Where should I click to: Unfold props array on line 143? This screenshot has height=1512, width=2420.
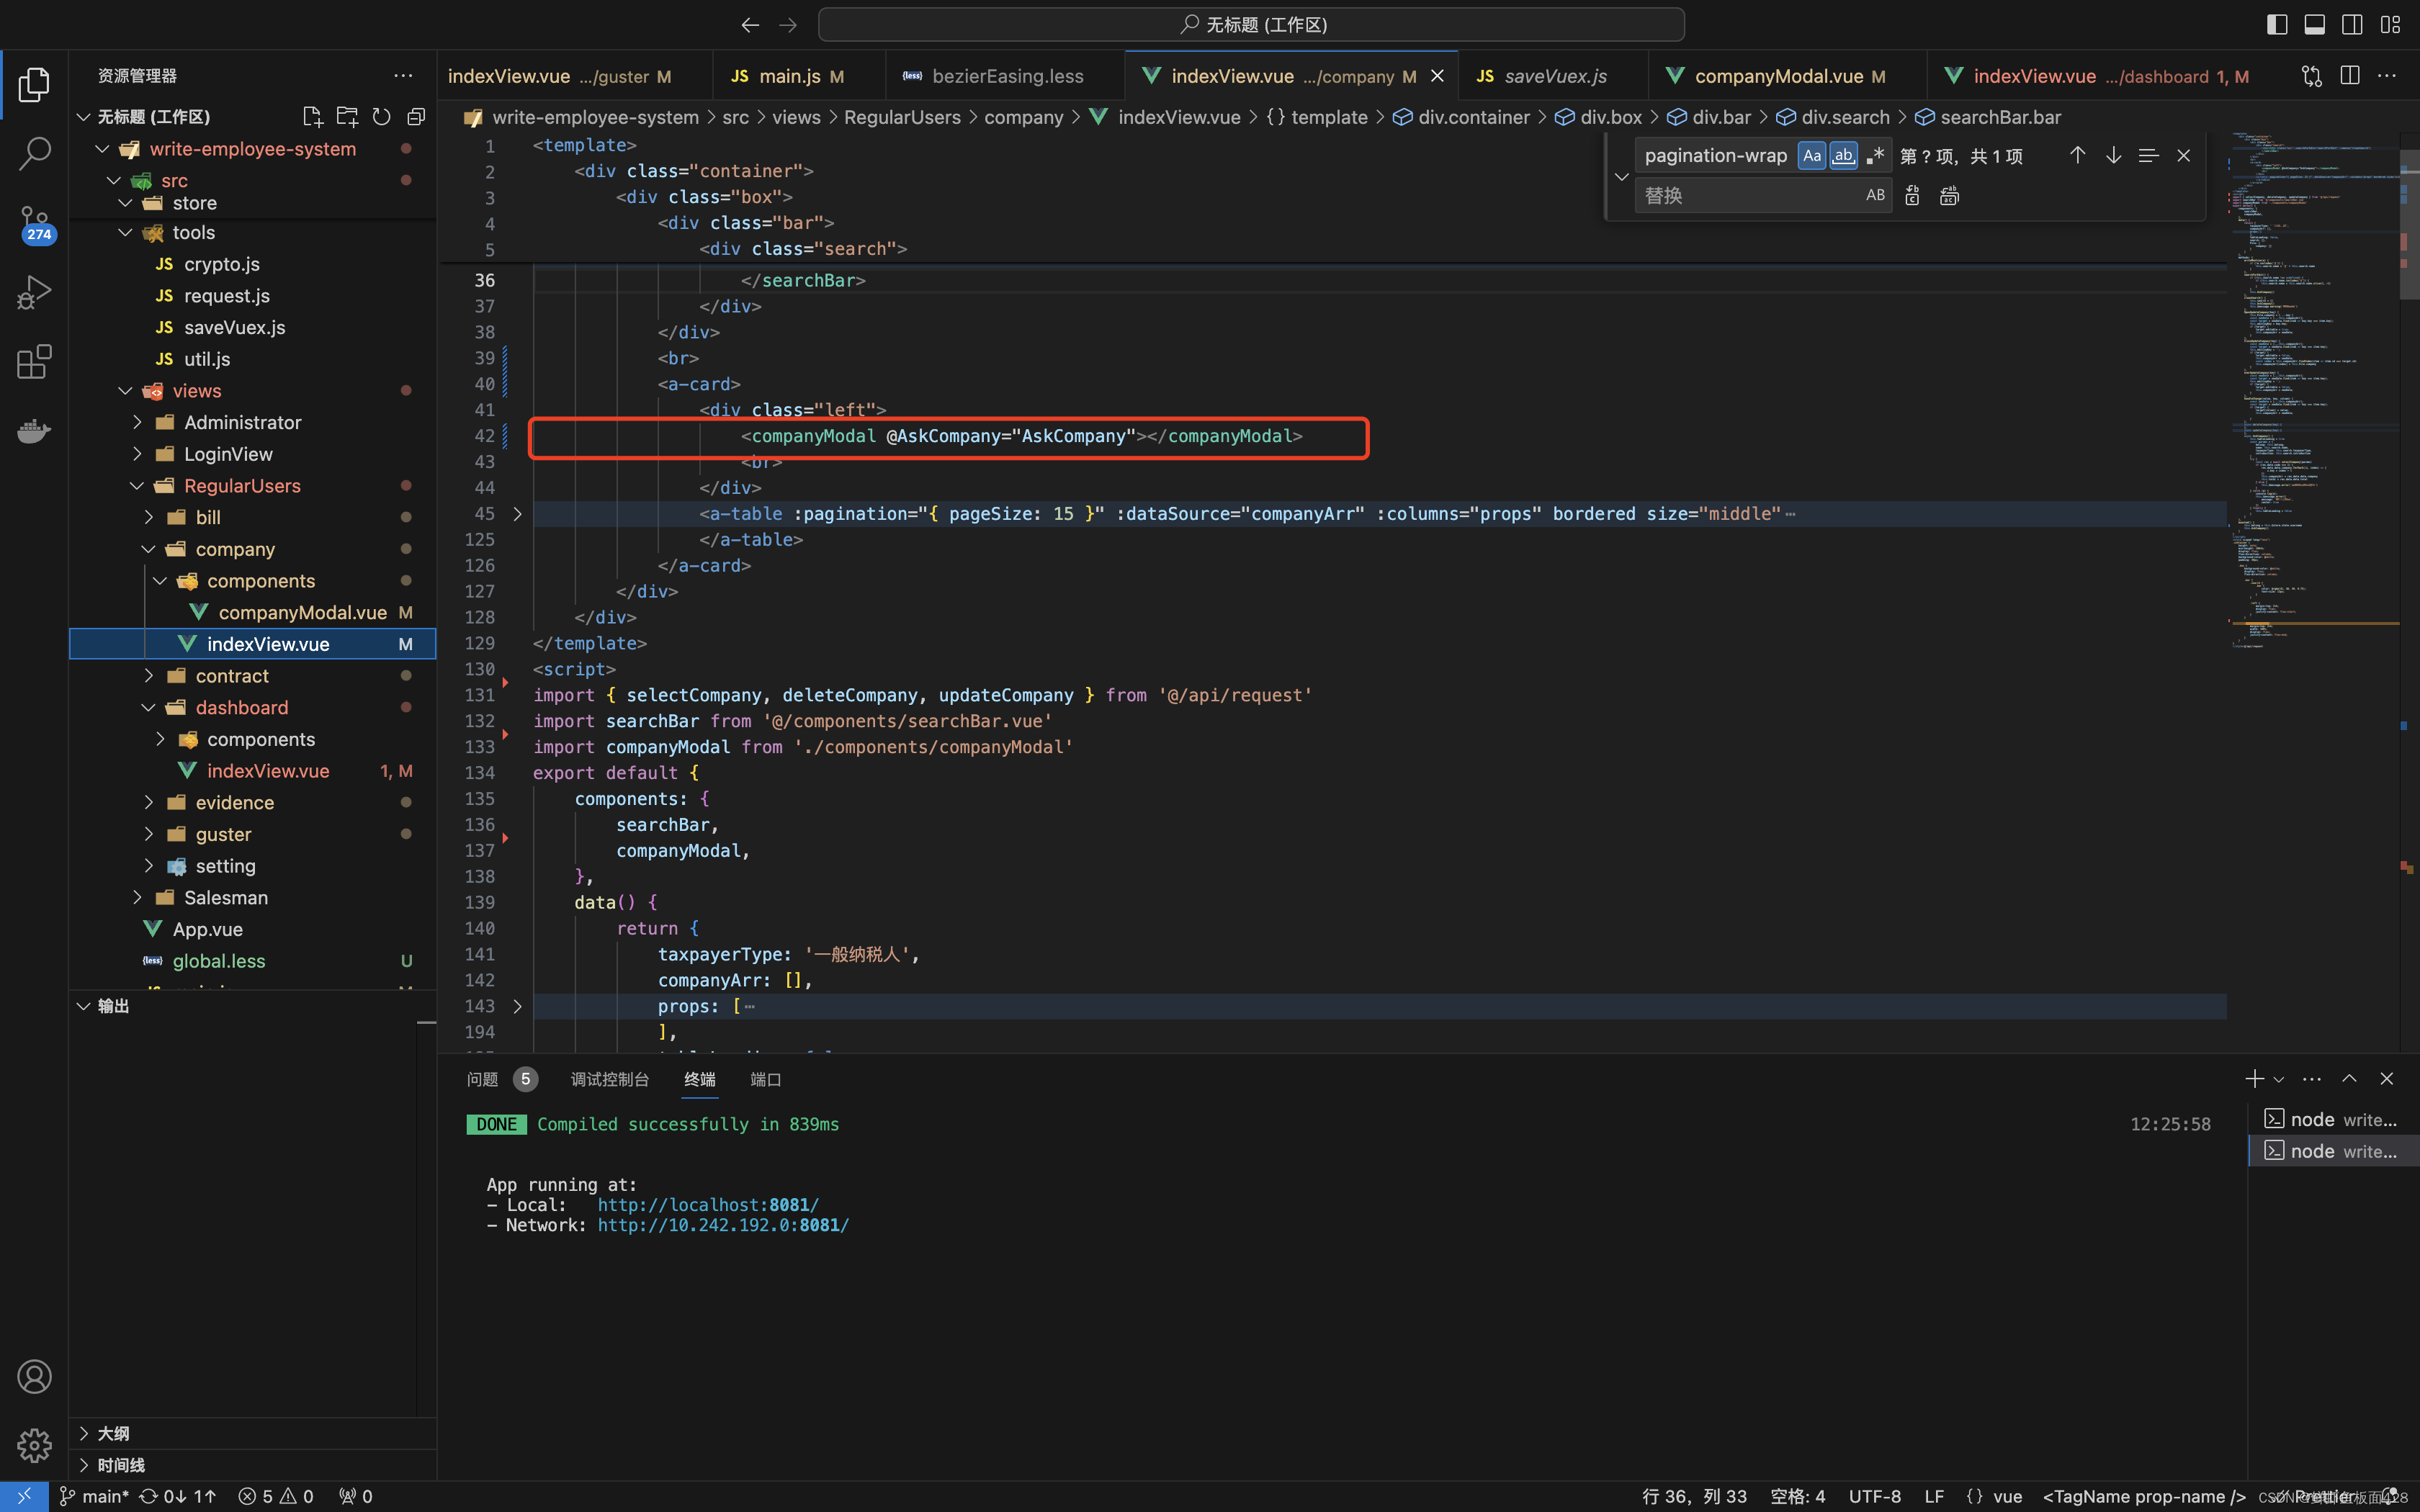(517, 1007)
